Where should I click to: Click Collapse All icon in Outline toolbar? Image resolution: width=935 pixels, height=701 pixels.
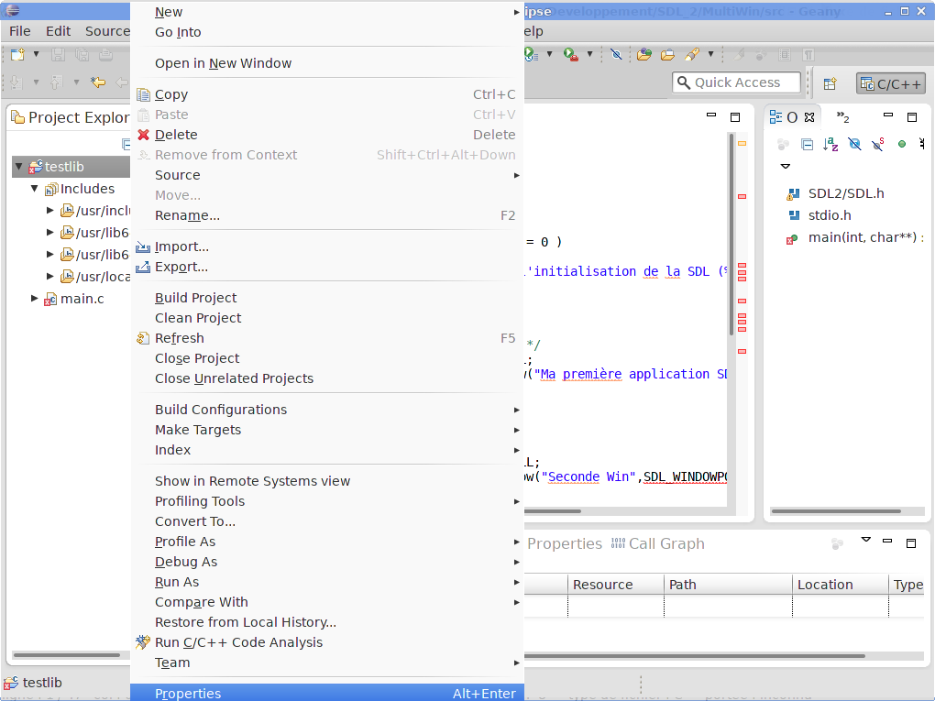point(807,144)
